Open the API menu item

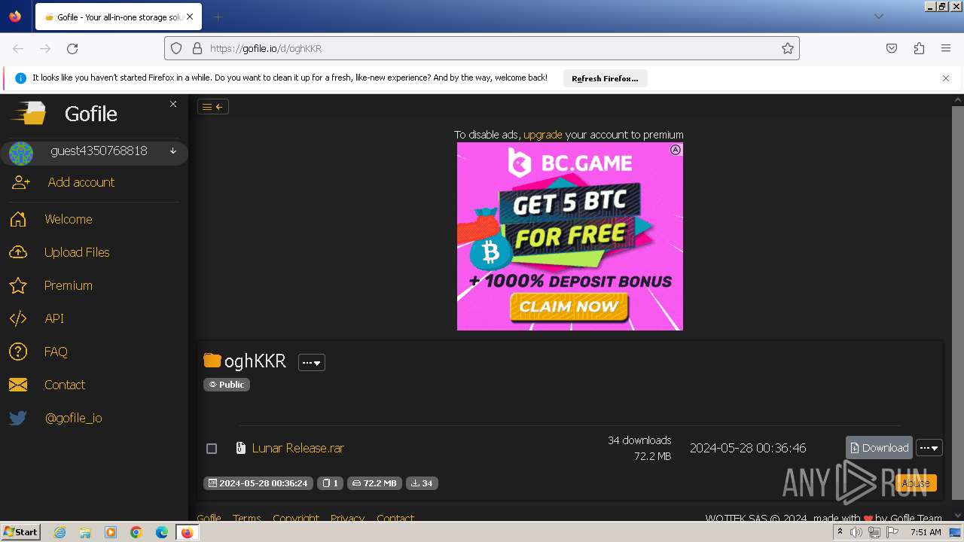click(54, 318)
